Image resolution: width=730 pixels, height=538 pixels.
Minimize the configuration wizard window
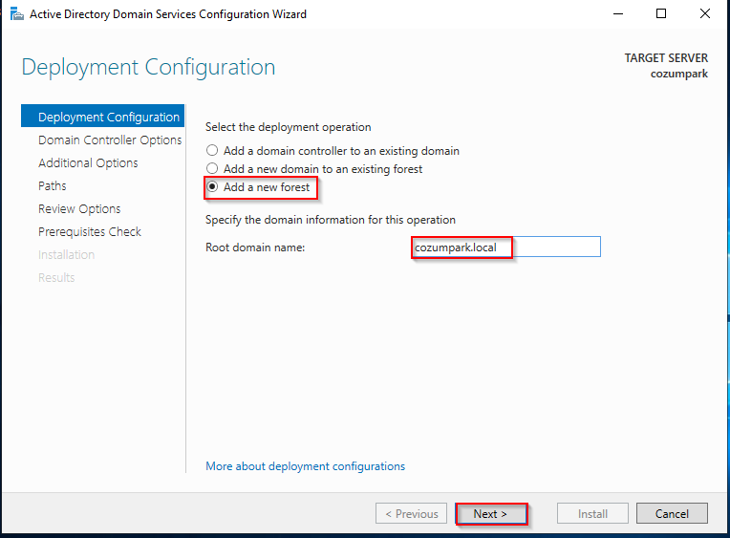618,14
